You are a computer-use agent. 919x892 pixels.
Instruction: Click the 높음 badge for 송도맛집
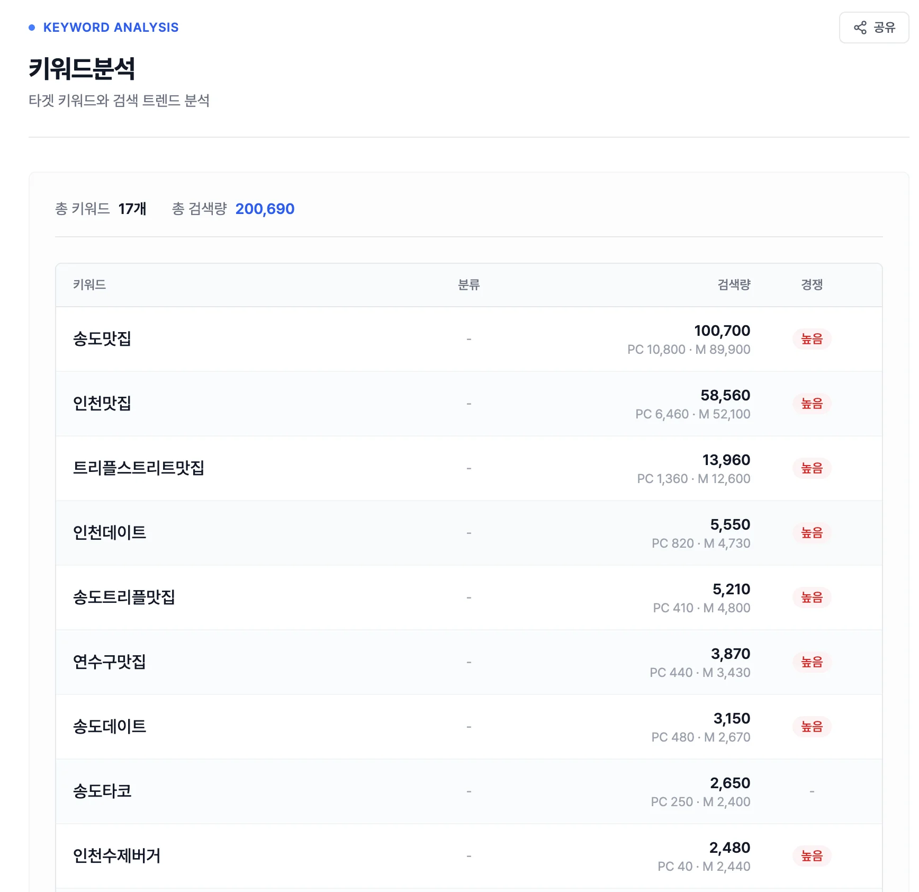tap(812, 338)
